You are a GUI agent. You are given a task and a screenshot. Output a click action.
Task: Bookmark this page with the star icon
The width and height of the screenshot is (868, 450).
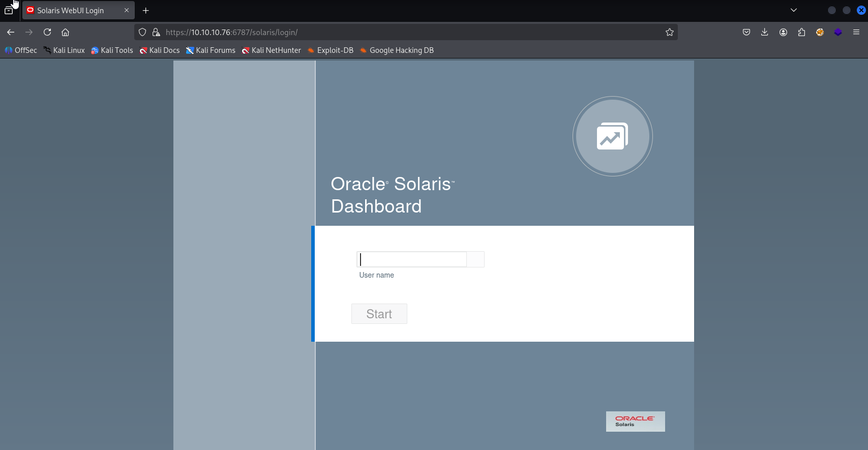tap(670, 32)
